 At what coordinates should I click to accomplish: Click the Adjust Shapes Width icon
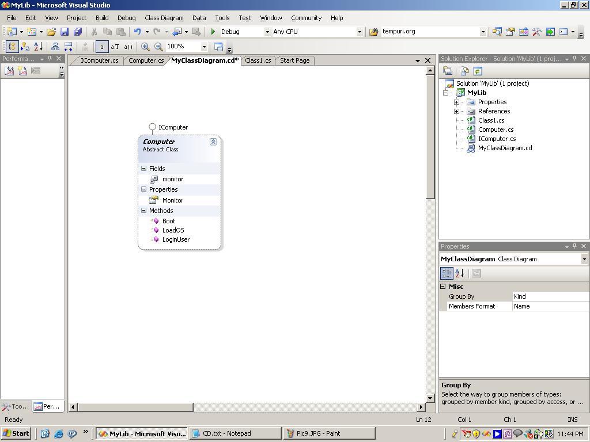pyautogui.click(x=68, y=47)
